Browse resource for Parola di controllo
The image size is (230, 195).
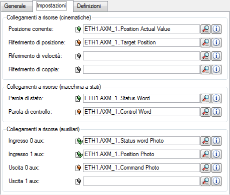pos(205,112)
